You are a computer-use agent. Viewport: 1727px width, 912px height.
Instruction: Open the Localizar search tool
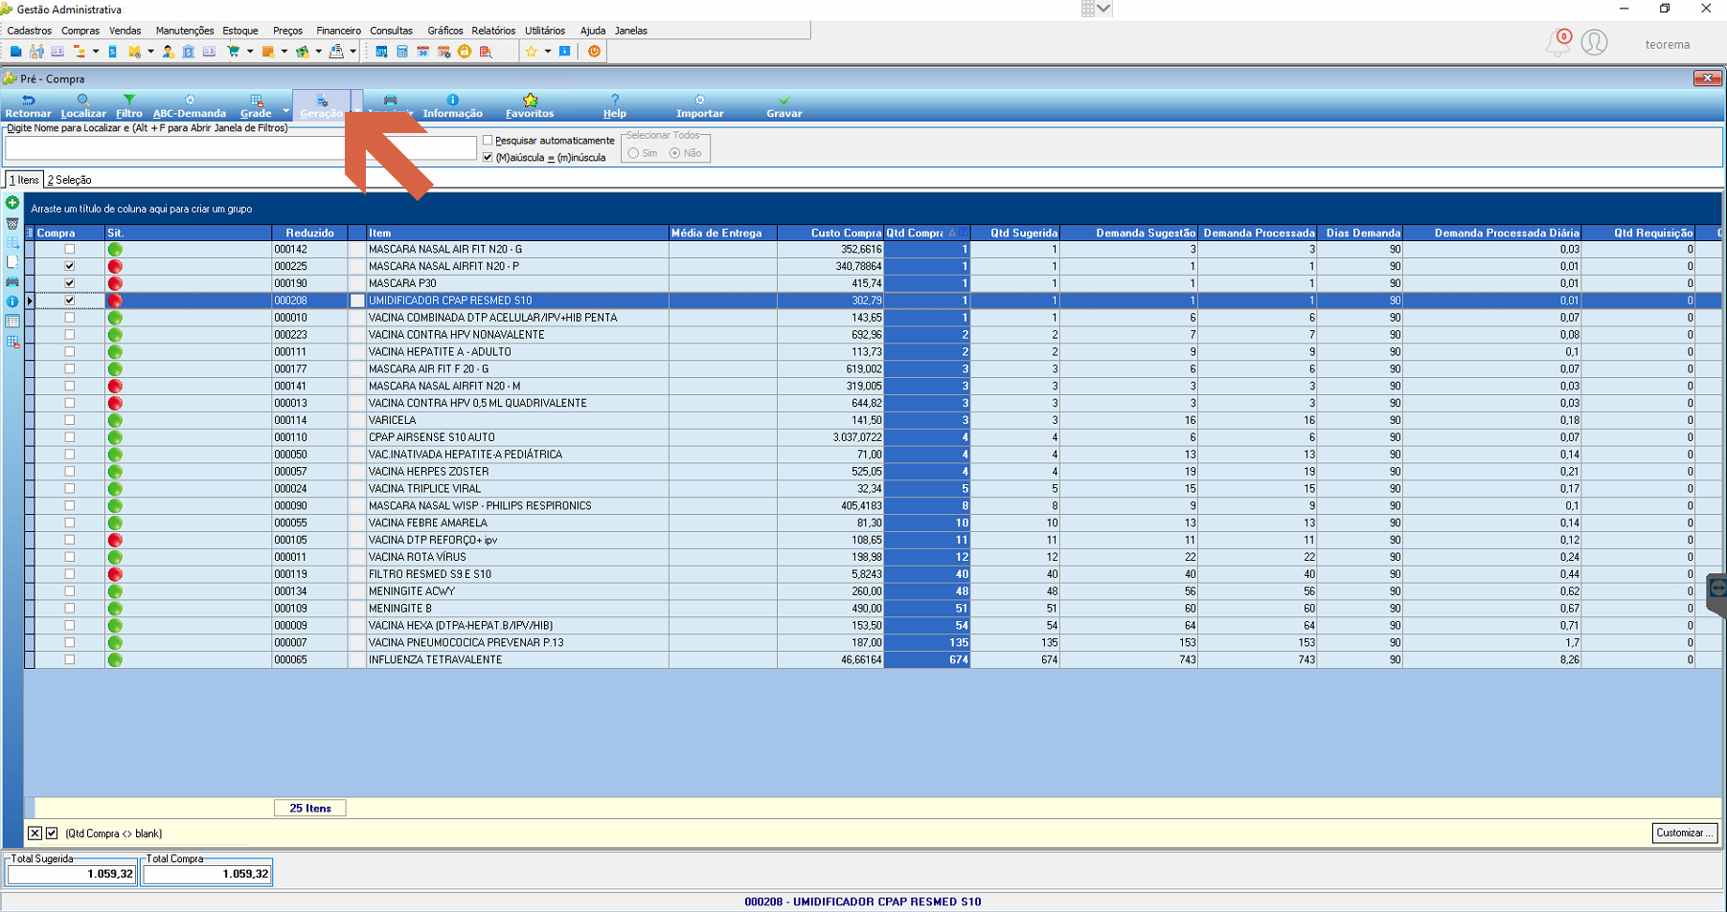click(83, 105)
